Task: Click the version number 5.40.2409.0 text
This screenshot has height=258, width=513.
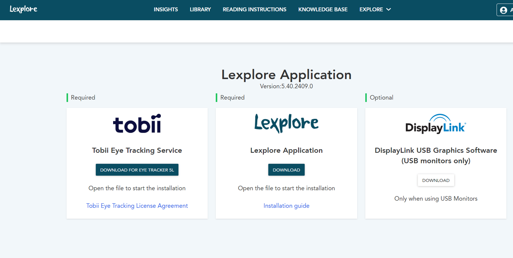Action: (x=297, y=86)
